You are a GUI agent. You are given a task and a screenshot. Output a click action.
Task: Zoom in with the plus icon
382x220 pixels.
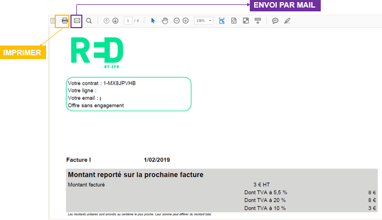tap(186, 21)
